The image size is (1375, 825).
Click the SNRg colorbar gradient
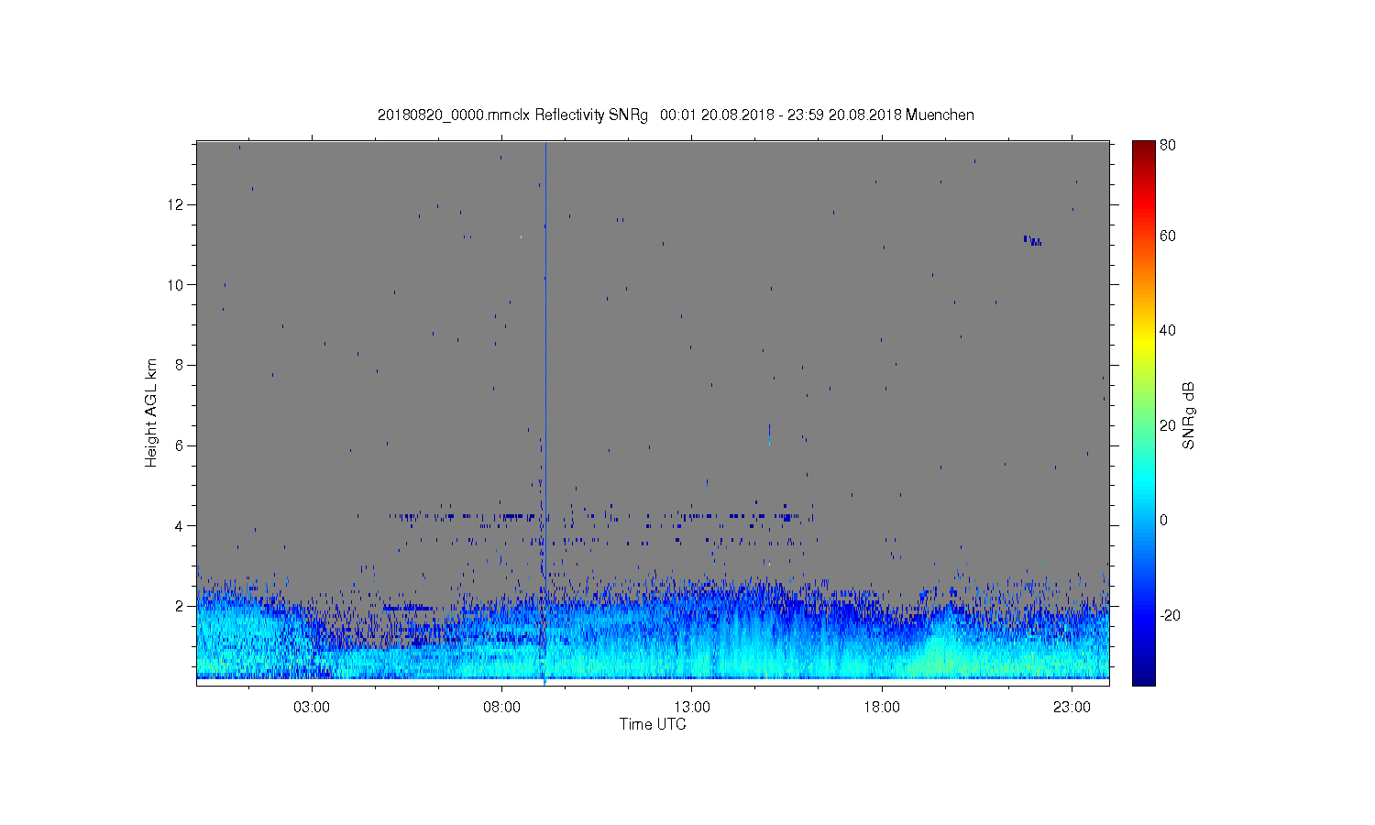point(1143,412)
